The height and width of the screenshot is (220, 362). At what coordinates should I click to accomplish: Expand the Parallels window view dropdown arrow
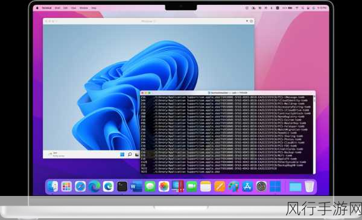point(247,21)
